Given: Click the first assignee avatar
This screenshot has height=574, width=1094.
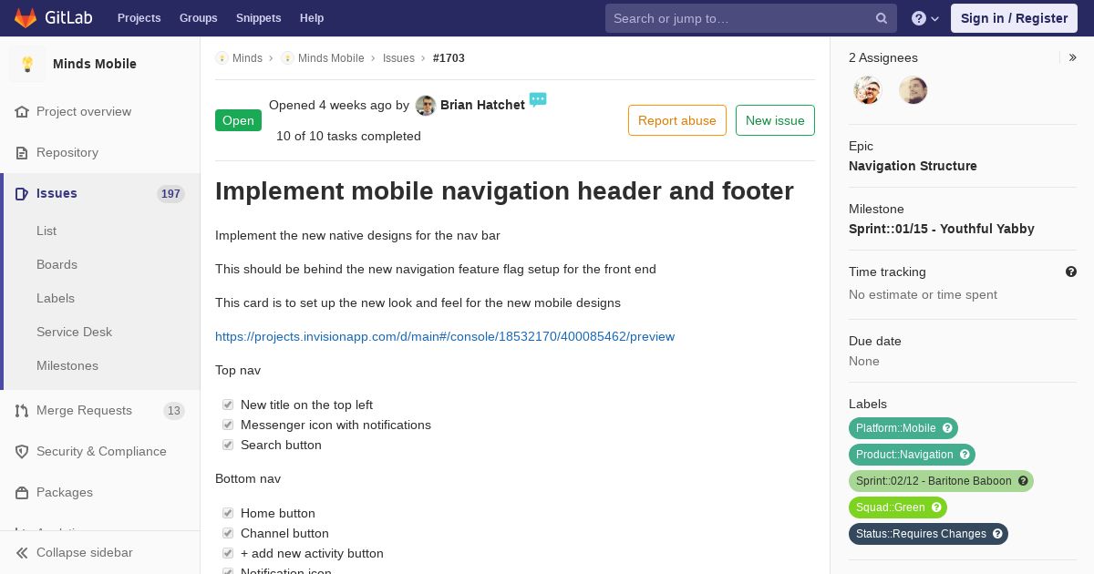Looking at the screenshot, I should 868,90.
